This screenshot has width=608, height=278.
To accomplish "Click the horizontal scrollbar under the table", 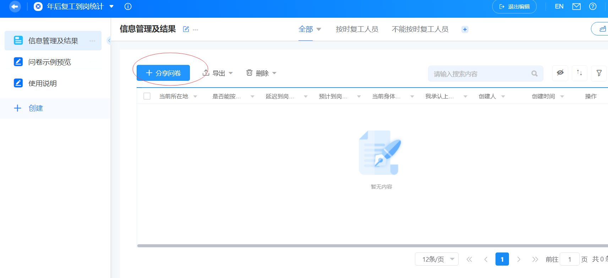I will coord(373,246).
